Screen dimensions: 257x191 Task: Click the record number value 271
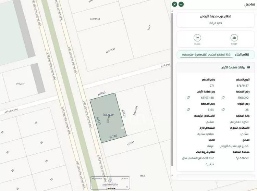212,86
